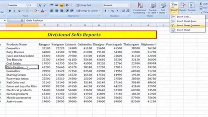This screenshot has height=117, width=208.
Task: Open the Name Box dropdown arrow
Action: (x=5, y=20)
